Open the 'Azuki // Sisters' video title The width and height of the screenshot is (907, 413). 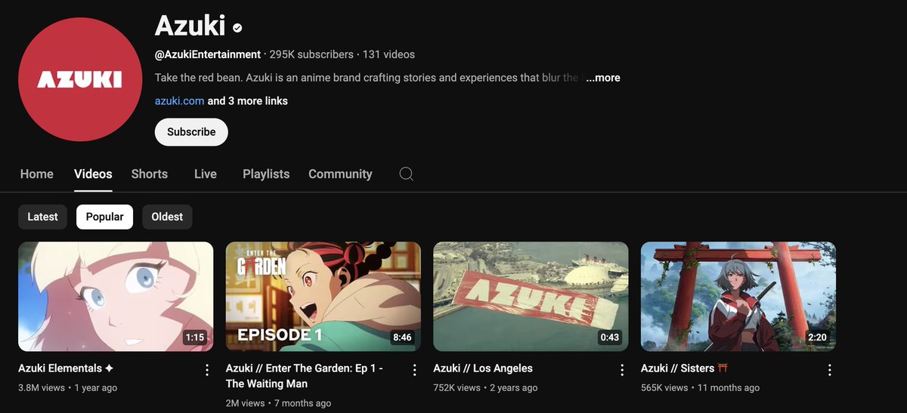click(684, 368)
